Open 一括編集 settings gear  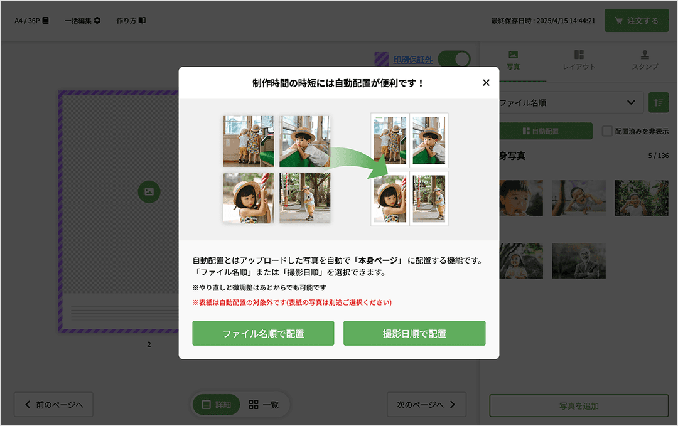coord(97,21)
